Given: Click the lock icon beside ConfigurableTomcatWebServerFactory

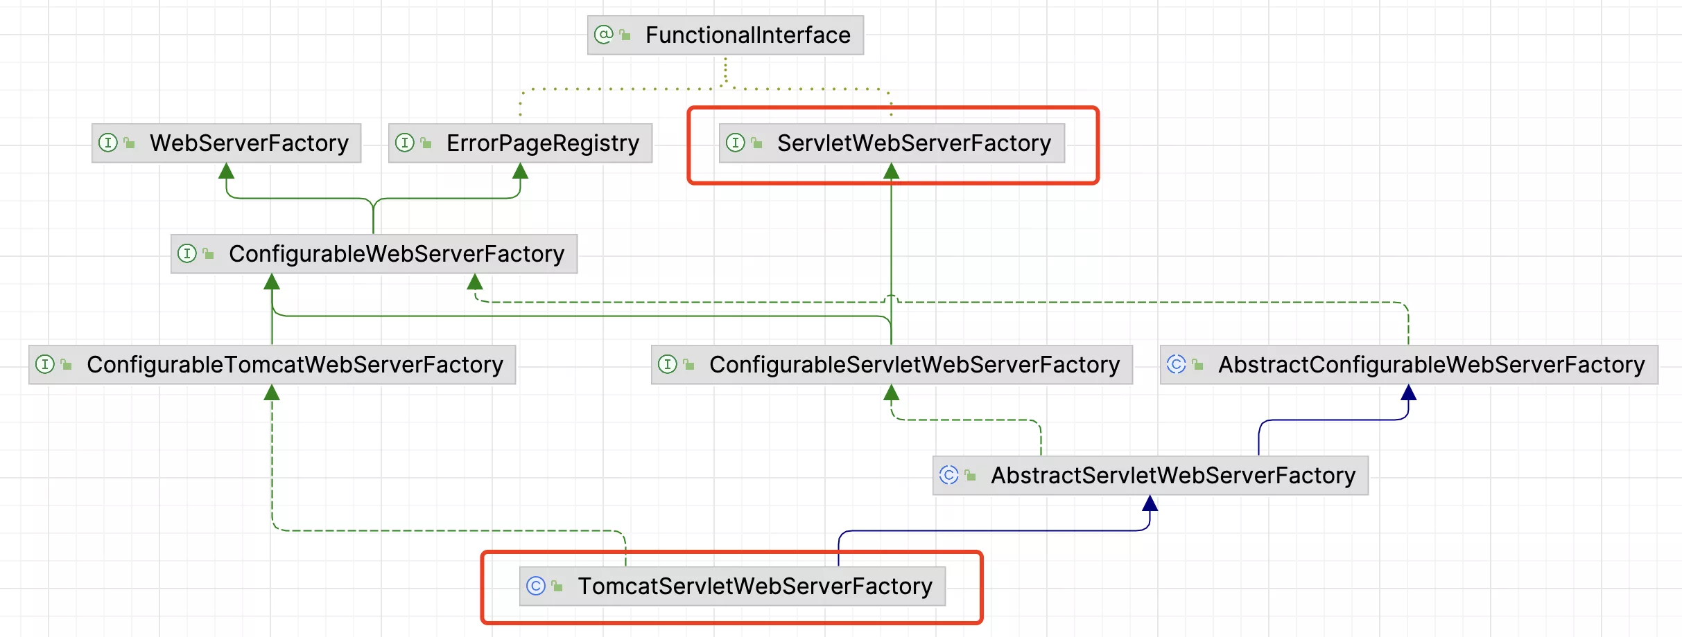Looking at the screenshot, I should click(x=66, y=364).
